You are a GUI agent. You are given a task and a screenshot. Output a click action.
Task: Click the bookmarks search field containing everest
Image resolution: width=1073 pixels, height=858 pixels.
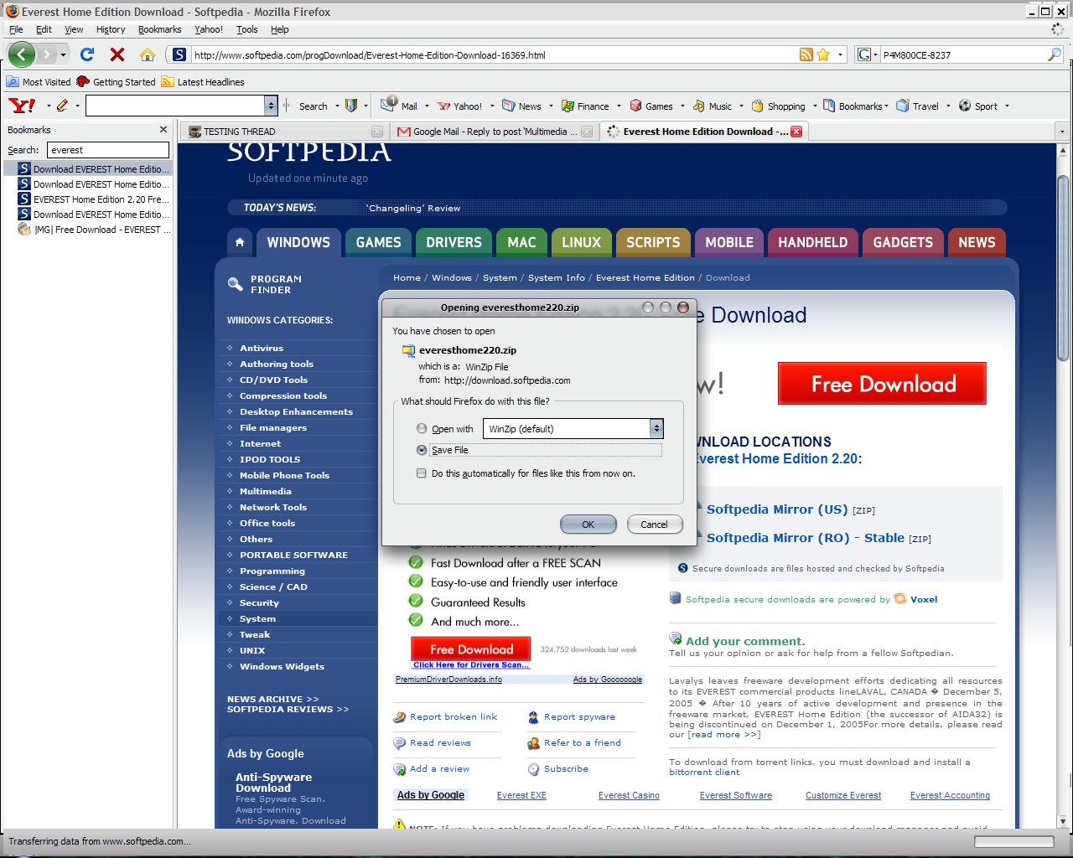point(107,150)
